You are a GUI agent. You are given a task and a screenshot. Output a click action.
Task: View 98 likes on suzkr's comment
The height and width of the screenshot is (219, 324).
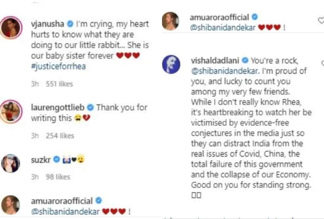[x=58, y=177]
